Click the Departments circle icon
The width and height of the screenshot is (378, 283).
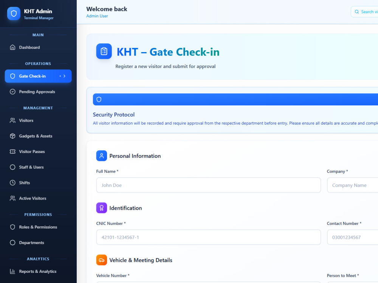[x=12, y=243]
